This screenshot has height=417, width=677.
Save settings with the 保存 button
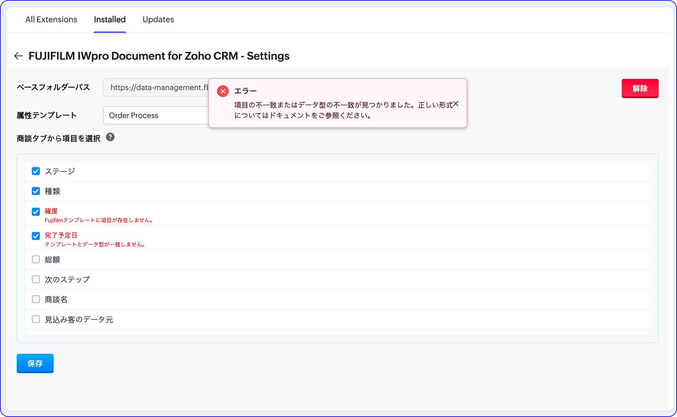click(35, 363)
